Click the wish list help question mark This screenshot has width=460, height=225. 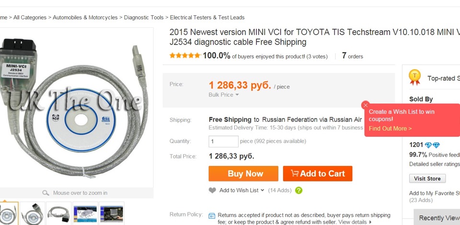(x=299, y=191)
